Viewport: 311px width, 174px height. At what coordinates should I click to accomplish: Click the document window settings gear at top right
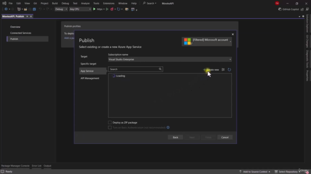(303, 16)
